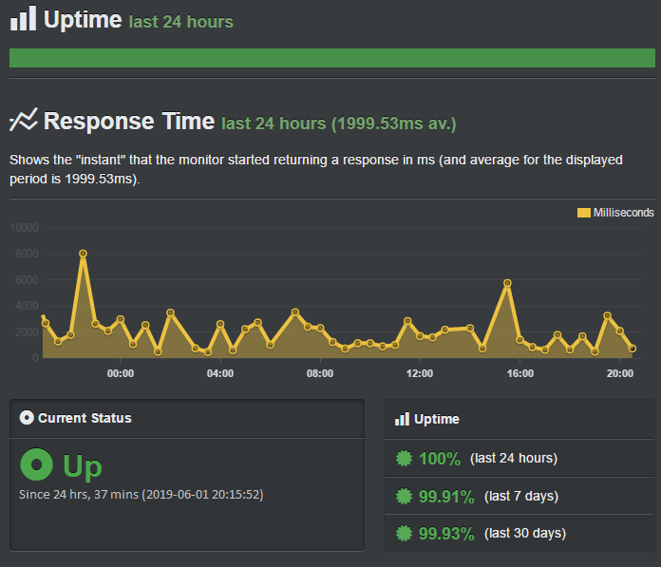Click the line graph icon beside Response Time

coord(23,120)
